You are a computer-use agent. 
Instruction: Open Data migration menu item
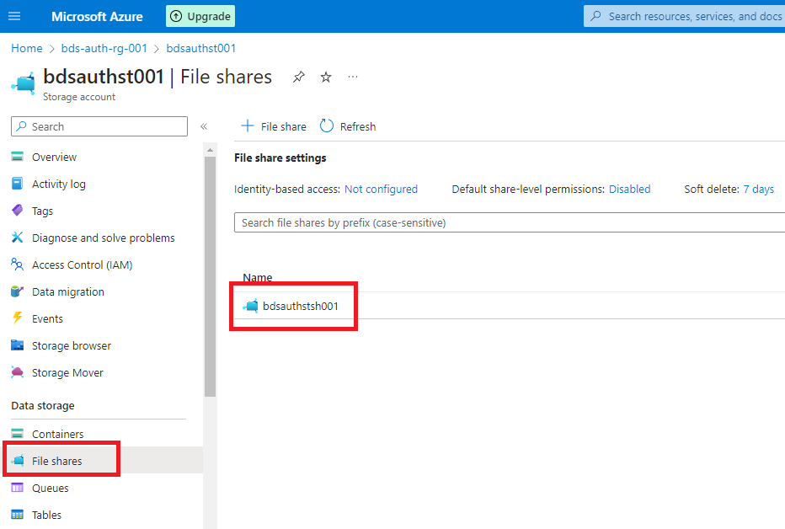[x=68, y=292]
